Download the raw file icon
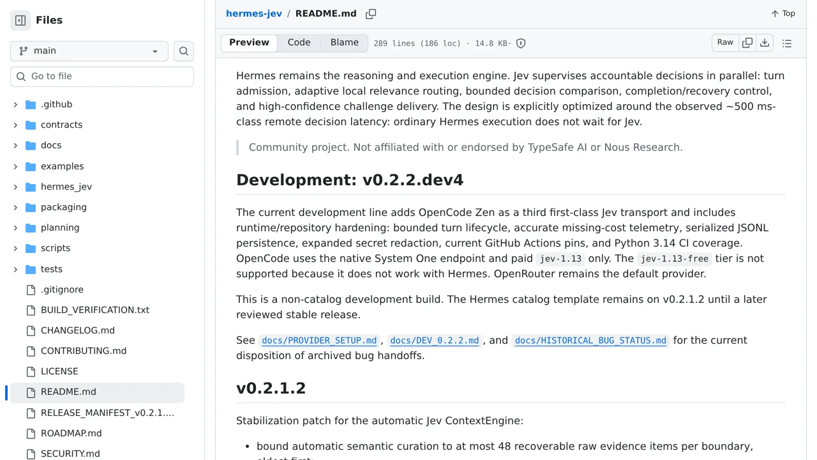 point(765,43)
